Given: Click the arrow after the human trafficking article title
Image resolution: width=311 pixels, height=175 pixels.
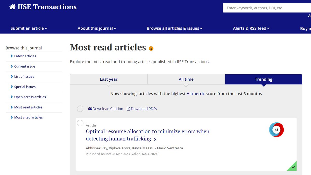Looking at the screenshot, I should (x=155, y=139).
